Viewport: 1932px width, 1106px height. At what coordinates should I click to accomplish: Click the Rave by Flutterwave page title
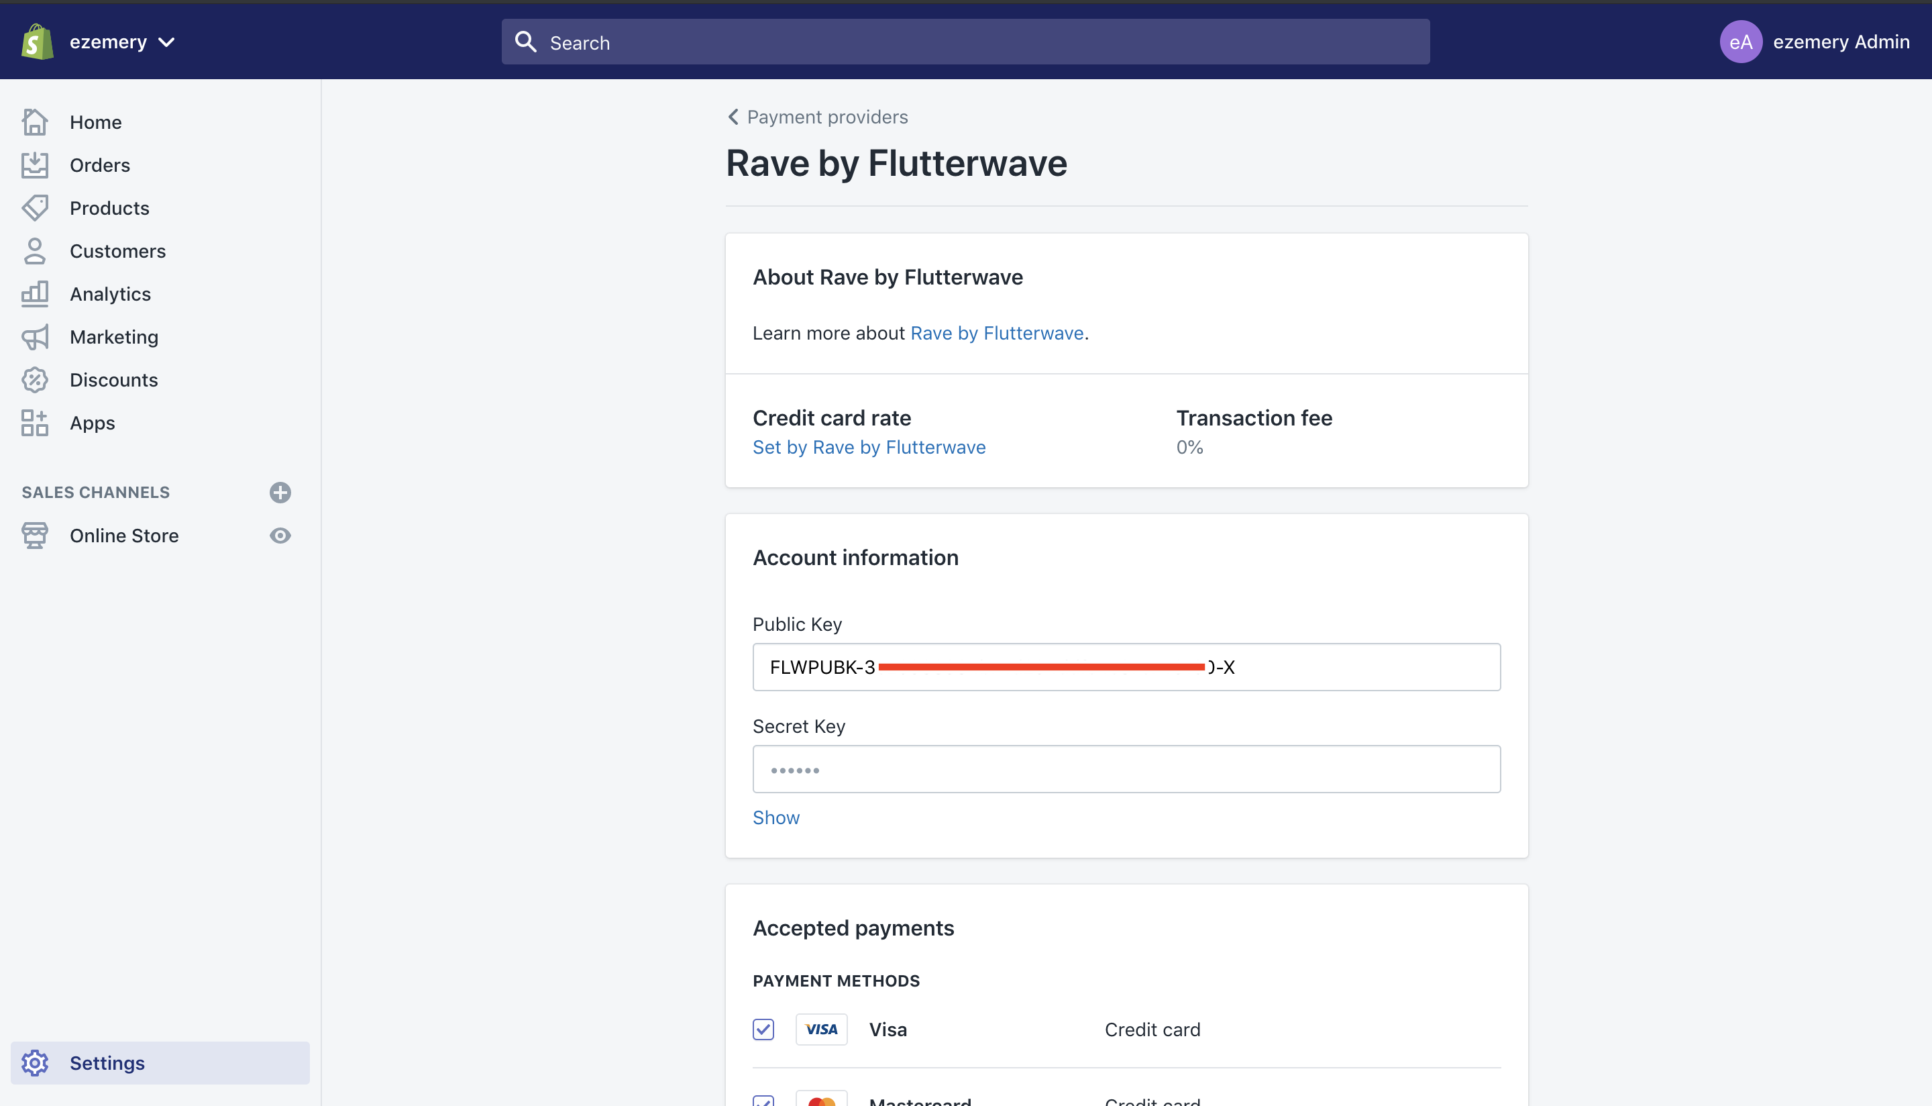pyautogui.click(x=896, y=162)
